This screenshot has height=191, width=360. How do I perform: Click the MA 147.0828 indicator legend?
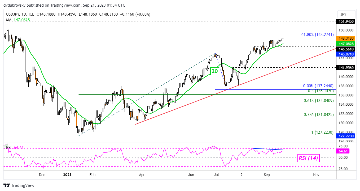pos(17,20)
